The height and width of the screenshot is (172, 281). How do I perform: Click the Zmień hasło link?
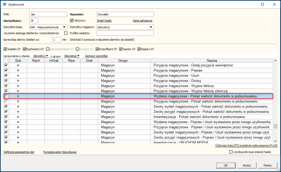click(103, 20)
